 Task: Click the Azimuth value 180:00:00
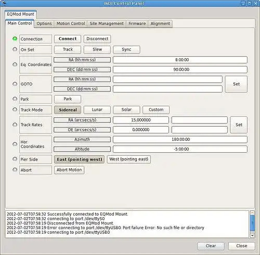coord(180,139)
